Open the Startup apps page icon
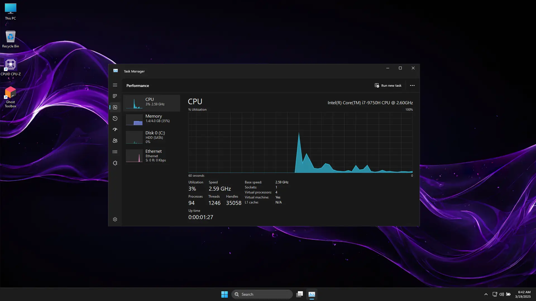This screenshot has height=301, width=536. (115, 130)
